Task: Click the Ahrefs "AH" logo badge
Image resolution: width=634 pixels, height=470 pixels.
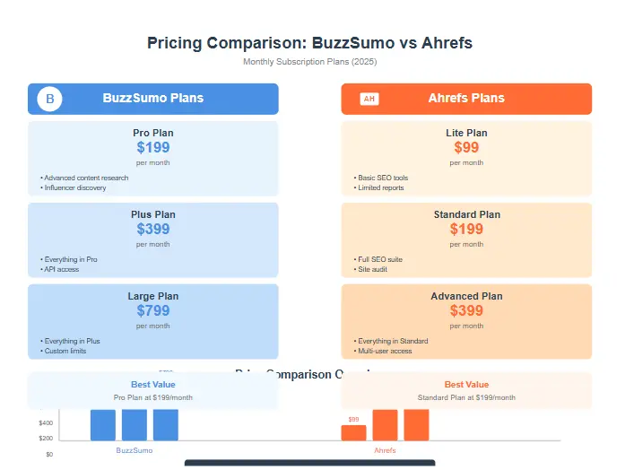Action: (369, 99)
